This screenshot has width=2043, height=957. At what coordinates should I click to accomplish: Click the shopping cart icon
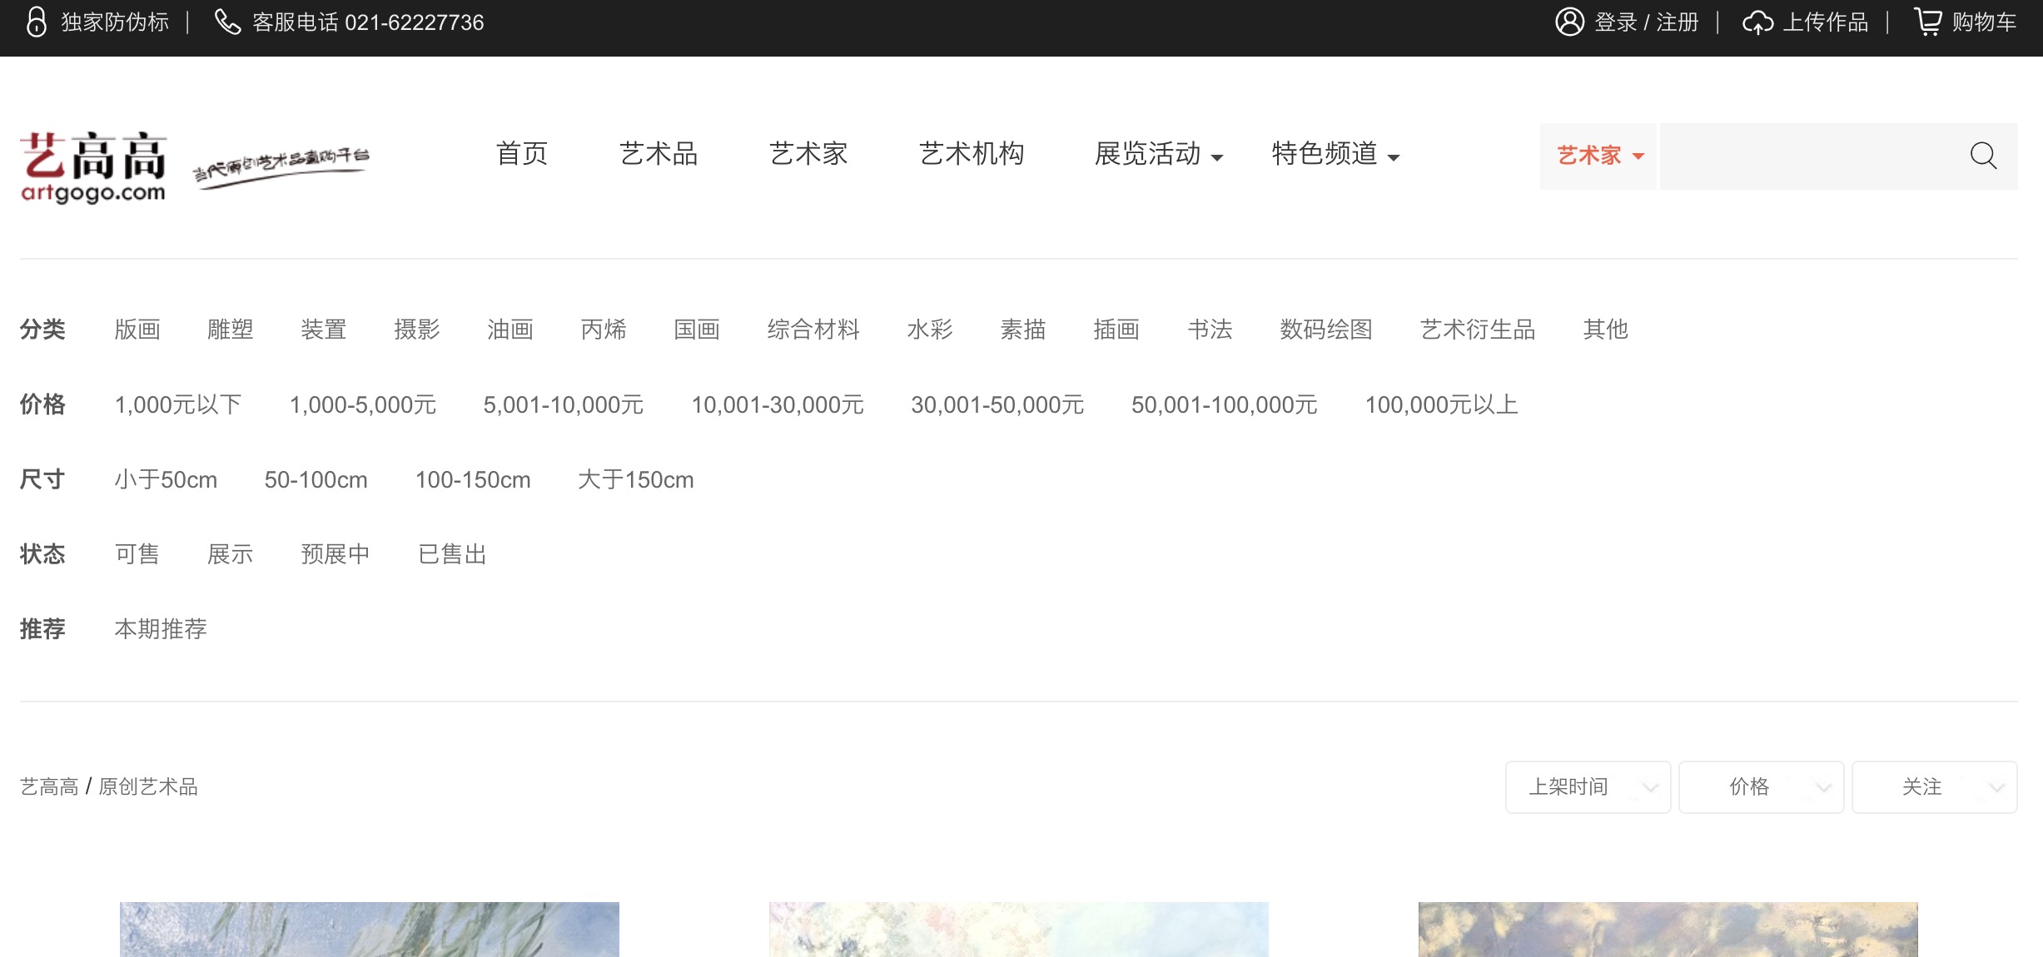point(1928,22)
